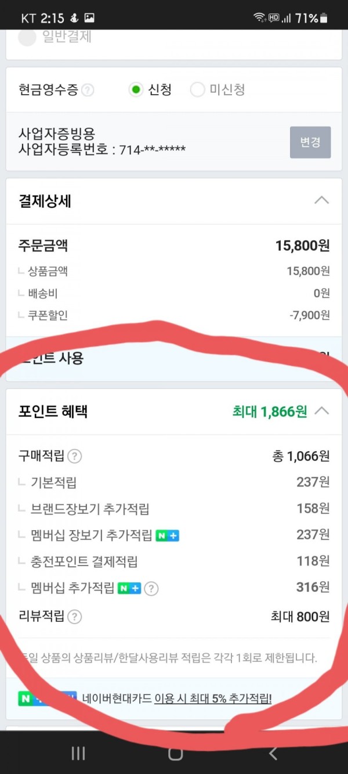
Task: Select the 미신청 radio option
Action: pyautogui.click(x=198, y=90)
